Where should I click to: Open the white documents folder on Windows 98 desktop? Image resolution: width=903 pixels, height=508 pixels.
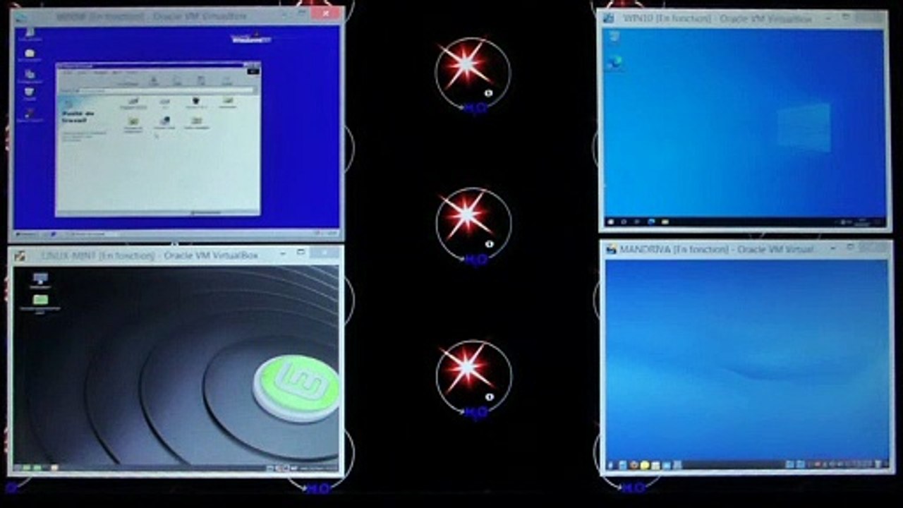pyautogui.click(x=30, y=54)
